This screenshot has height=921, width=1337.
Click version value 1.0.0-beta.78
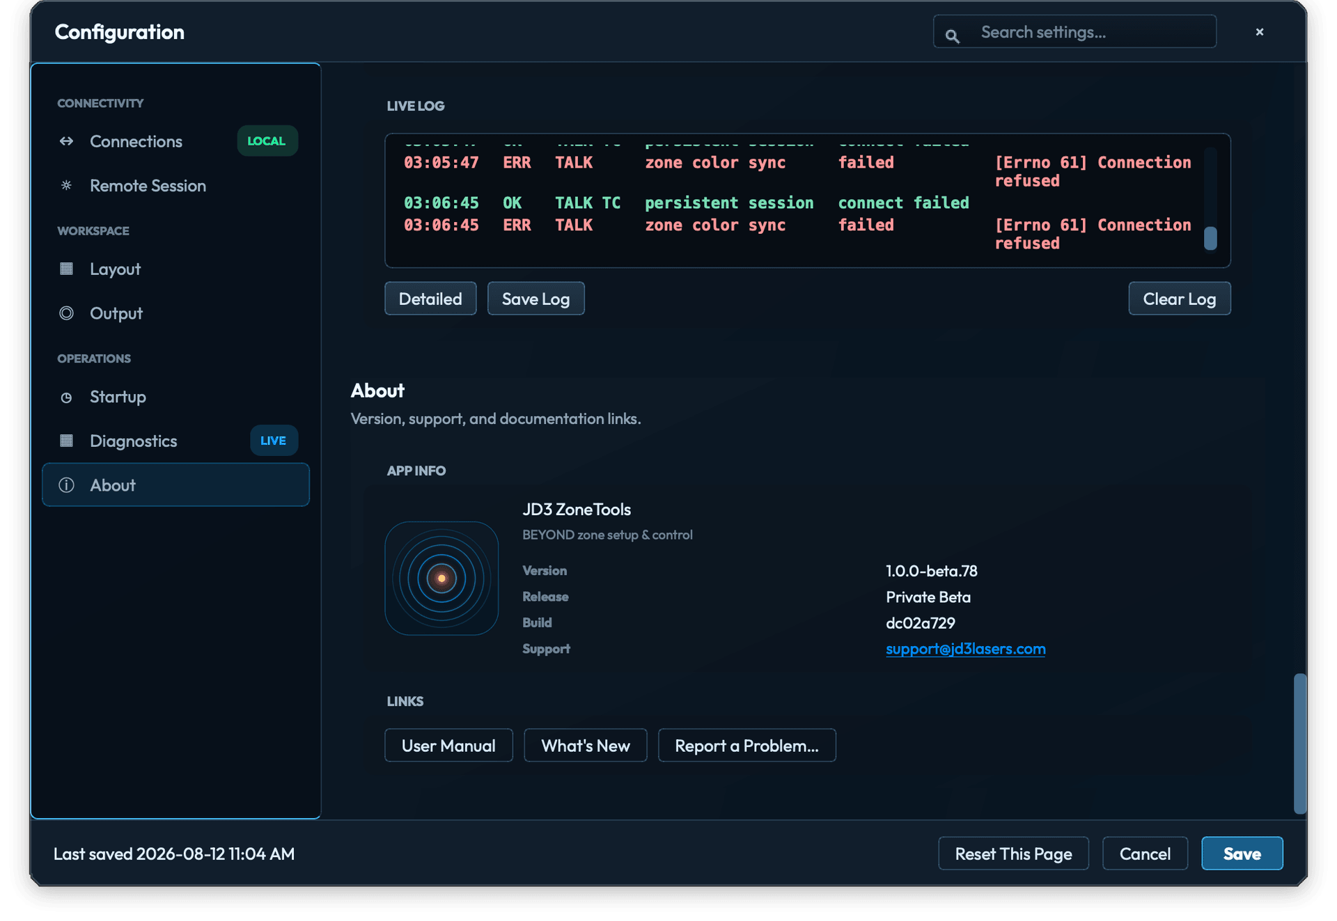point(931,571)
